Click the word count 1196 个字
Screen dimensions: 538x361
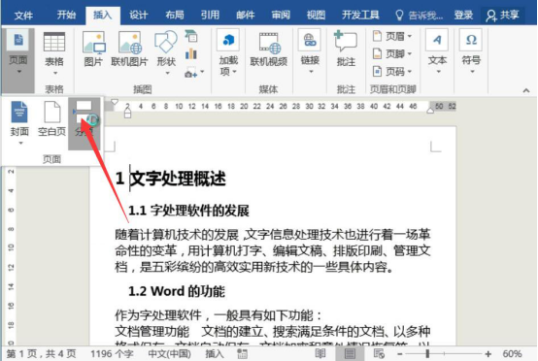112,353
